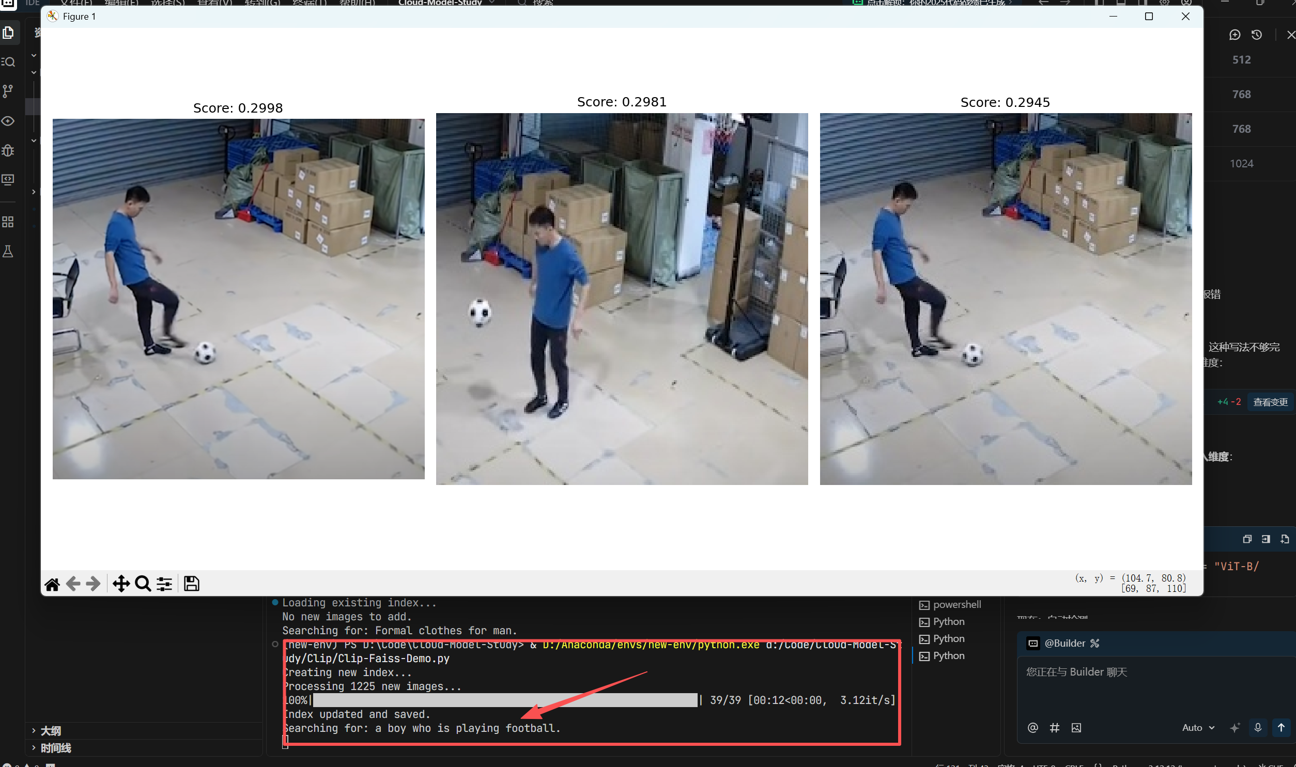Image resolution: width=1296 pixels, height=767 pixels.
Task: Open the Debug sidebar icon
Action: tap(8, 150)
